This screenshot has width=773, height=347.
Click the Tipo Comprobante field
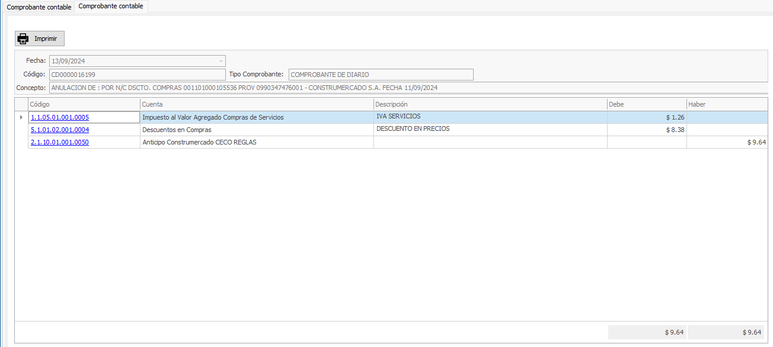381,75
